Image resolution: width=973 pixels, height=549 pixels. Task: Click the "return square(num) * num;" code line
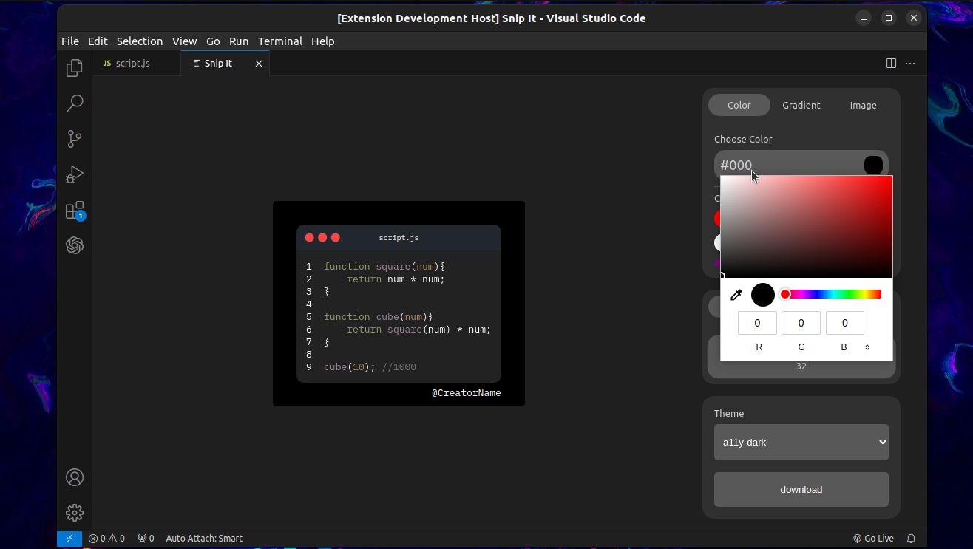[x=419, y=330]
